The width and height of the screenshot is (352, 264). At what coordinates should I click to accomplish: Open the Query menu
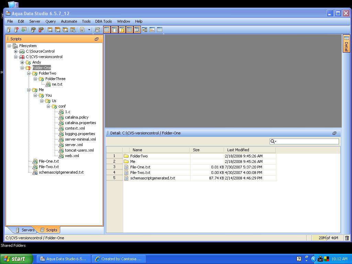click(51, 21)
